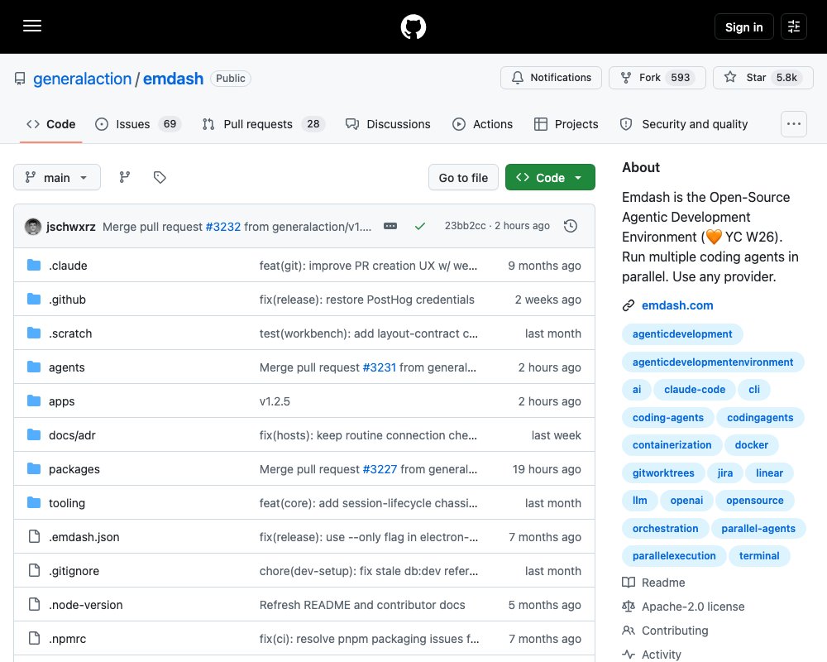Screen dimensions: 827x662
Task: Open the appearance settings icon beside Sign in
Action: [x=794, y=26]
